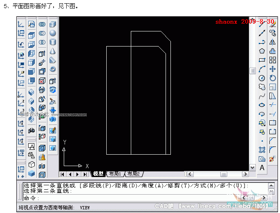Switch to Top view
This screenshot has height=213, width=280.
pyautogui.click(x=31, y=35)
